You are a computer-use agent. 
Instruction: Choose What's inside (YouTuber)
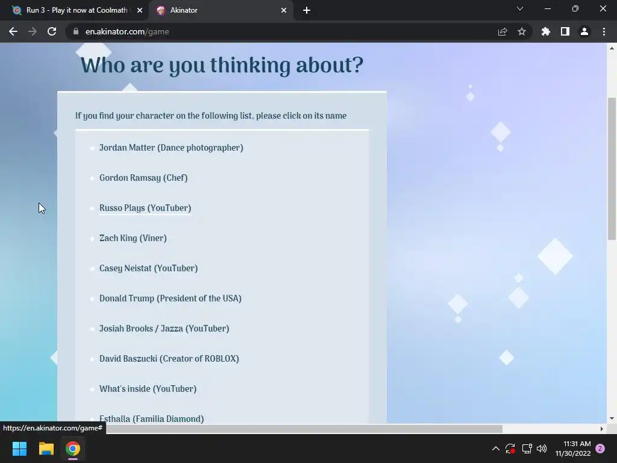click(x=148, y=389)
